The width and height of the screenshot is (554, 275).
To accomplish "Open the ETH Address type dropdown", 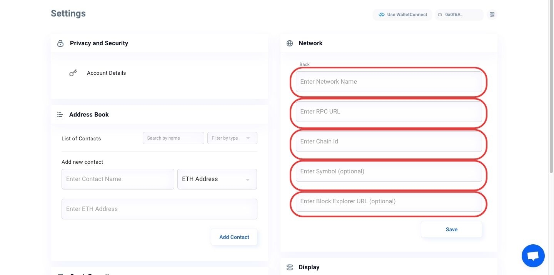I will 217,179.
